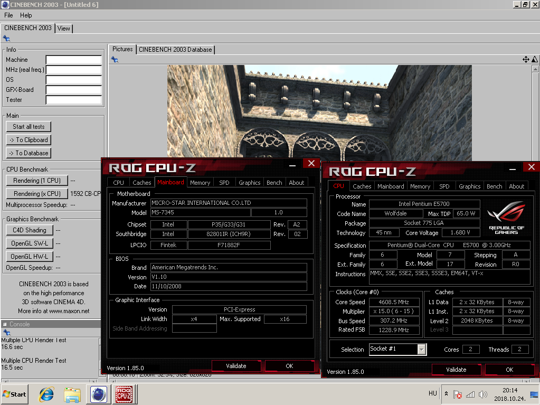Open SPD tab in right CPU-Z window
The height and width of the screenshot is (405, 540).
tap(444, 186)
